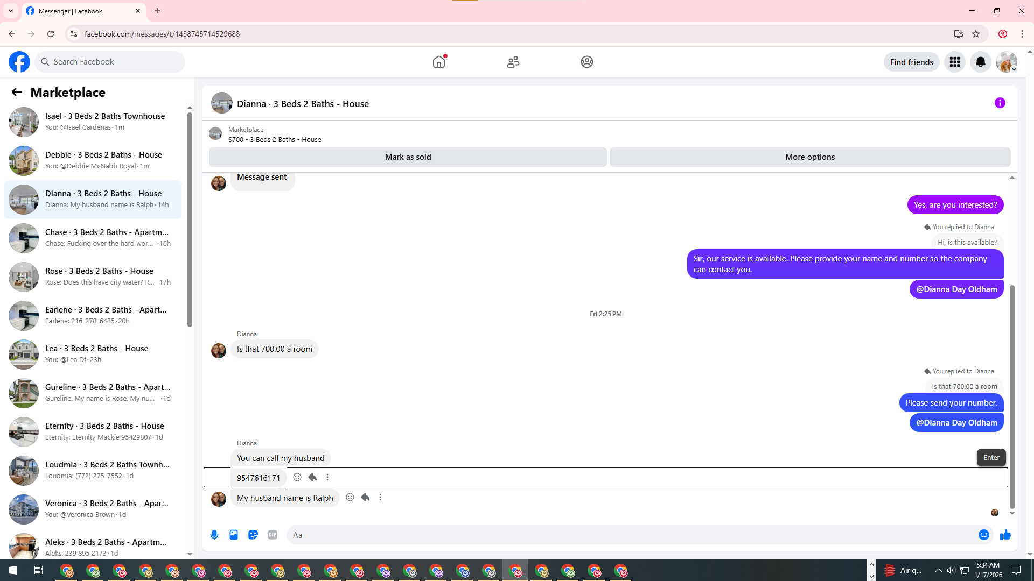Screen dimensions: 1034x581
Task: Attach a file with the photo icon
Action: (x=234, y=535)
